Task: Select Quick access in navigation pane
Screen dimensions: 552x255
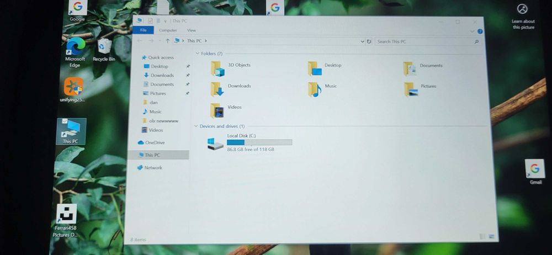Action: [158, 57]
